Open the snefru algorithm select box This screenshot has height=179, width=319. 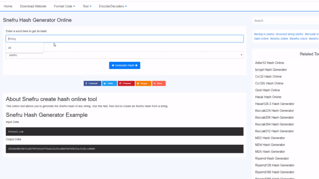coord(124,55)
